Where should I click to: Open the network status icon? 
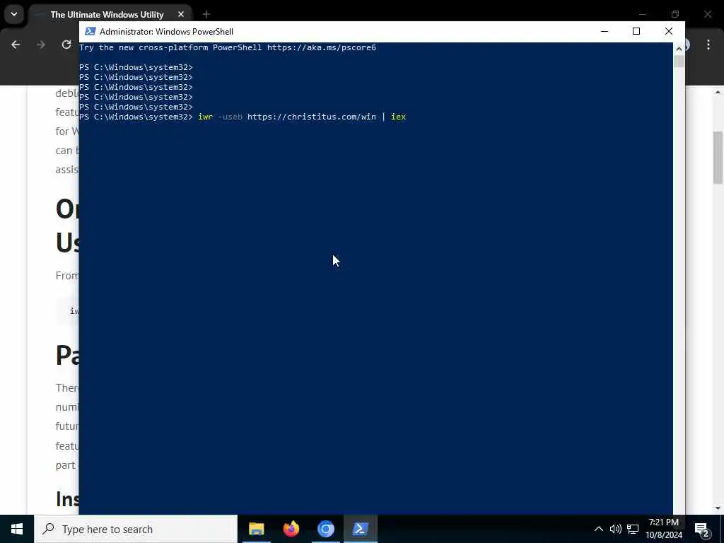click(x=633, y=529)
